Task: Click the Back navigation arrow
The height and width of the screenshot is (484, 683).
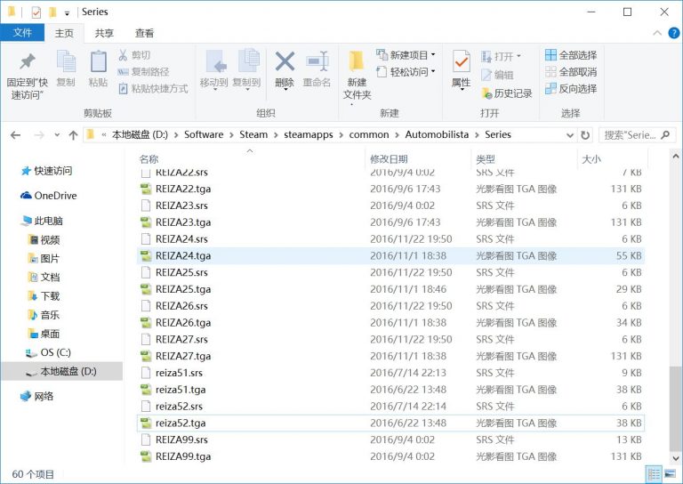Action: [16, 135]
